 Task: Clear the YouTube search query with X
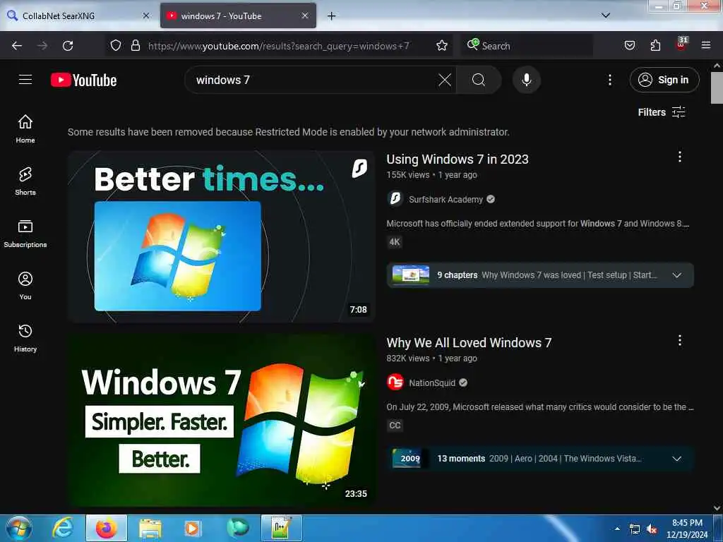[445, 80]
